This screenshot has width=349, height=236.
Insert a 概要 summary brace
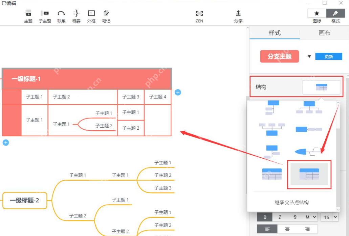[76, 16]
